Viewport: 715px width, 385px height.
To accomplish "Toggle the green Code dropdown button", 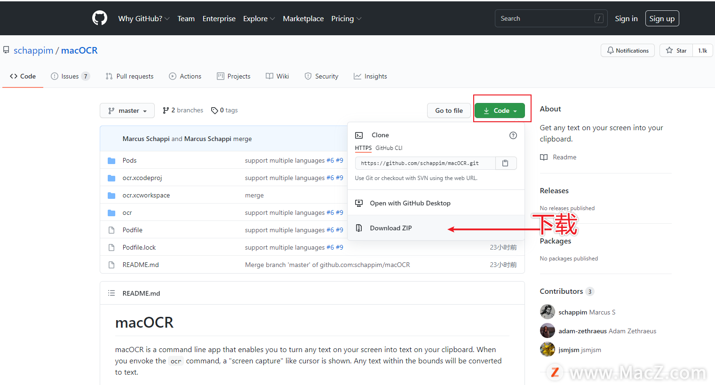I will [x=500, y=110].
